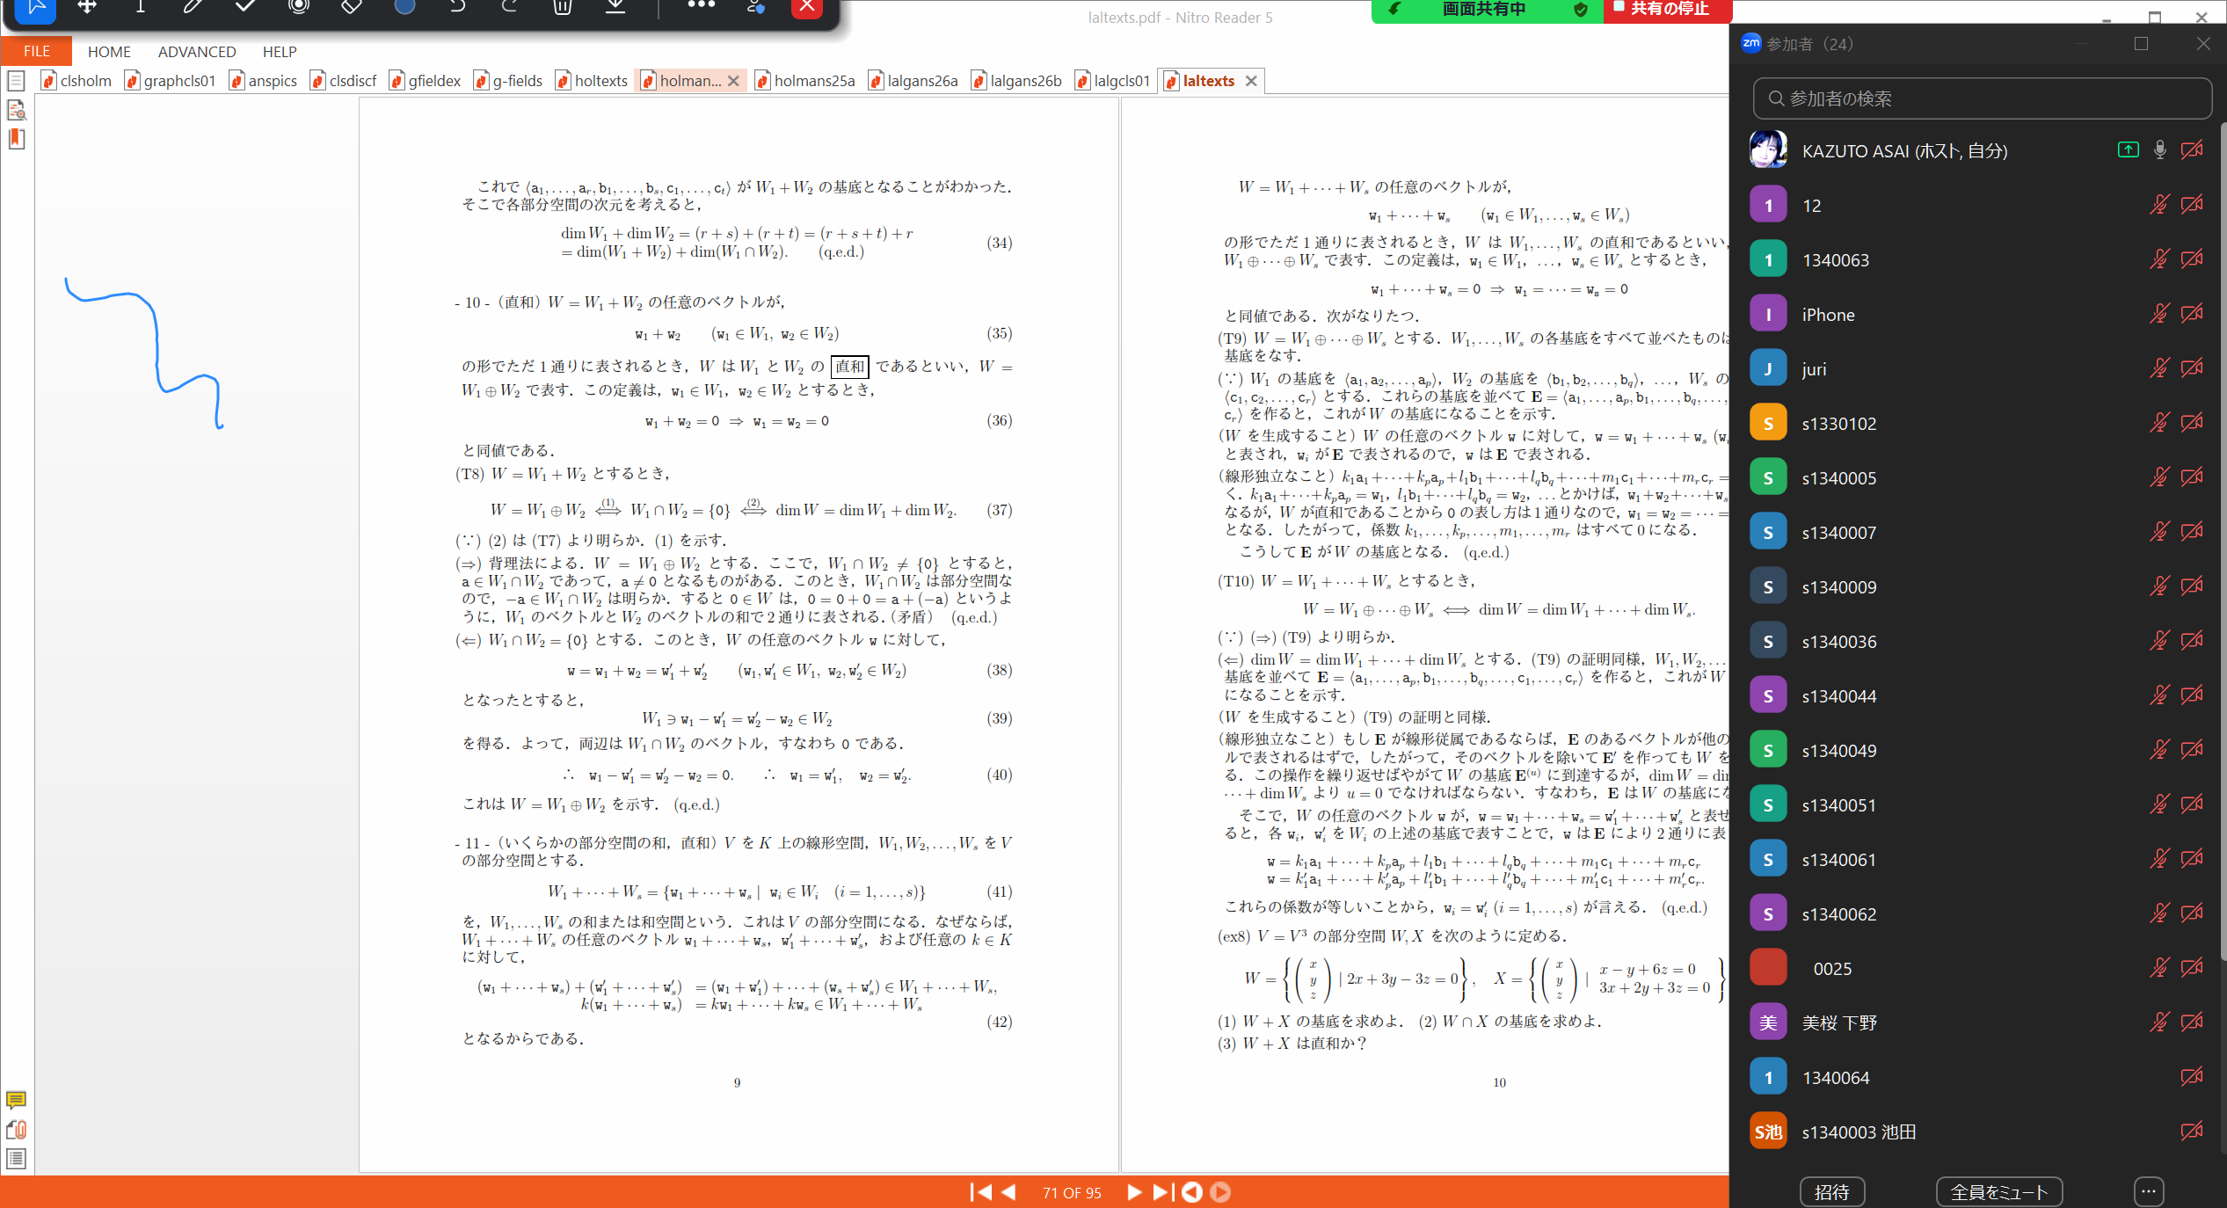Open more options in participants panel footer
This screenshot has width=2227, height=1208.
pyautogui.click(x=2149, y=1192)
